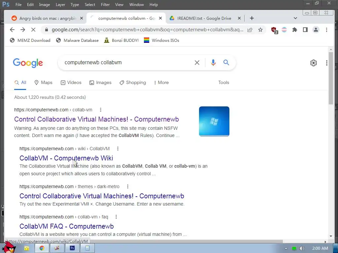The height and width of the screenshot is (253, 338).
Task: Click the volume speaker tray icon
Action: click(x=302, y=248)
